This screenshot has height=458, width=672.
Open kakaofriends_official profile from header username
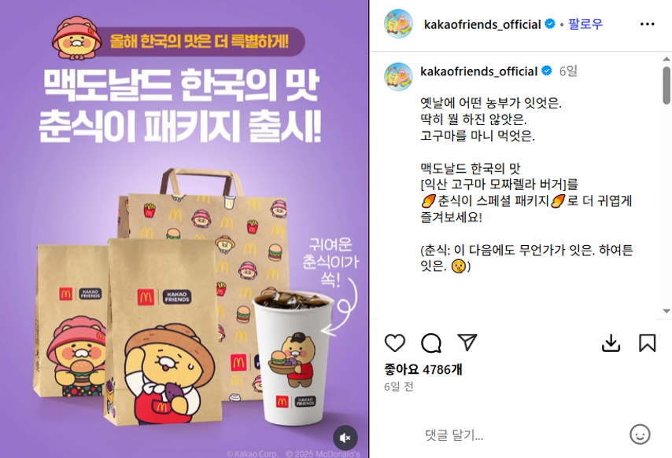[482, 24]
